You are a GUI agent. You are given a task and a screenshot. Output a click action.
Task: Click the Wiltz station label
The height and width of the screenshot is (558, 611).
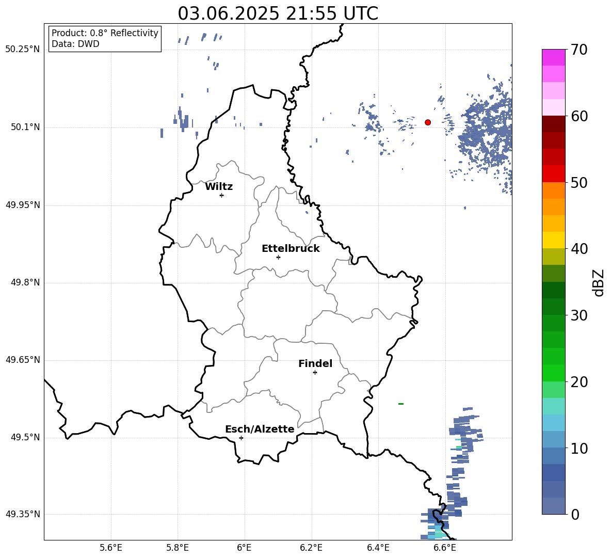pyautogui.click(x=219, y=187)
